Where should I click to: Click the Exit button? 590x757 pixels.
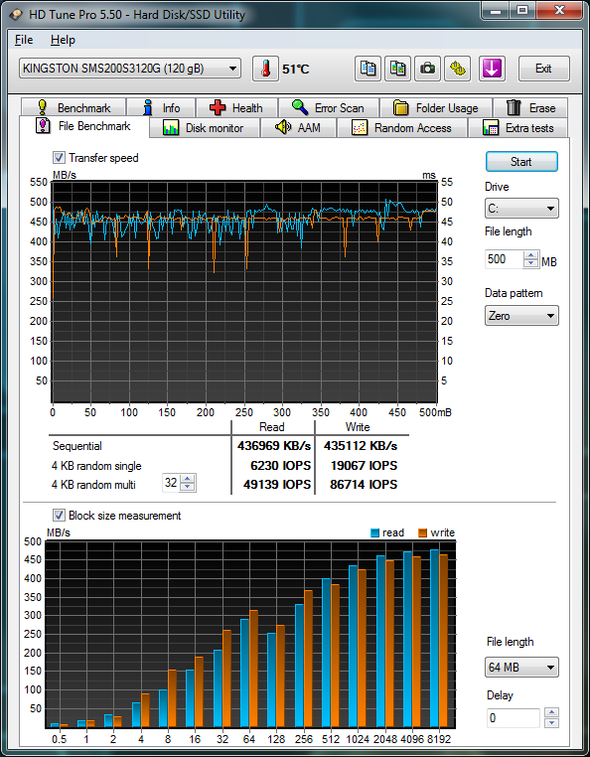click(x=543, y=69)
